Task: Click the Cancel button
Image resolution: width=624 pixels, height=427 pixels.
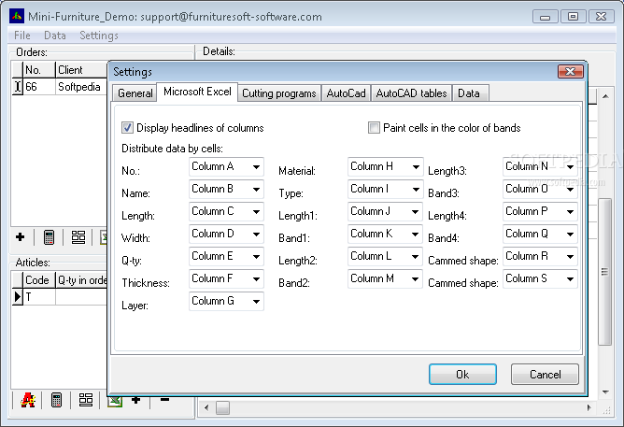Action: coord(545,374)
